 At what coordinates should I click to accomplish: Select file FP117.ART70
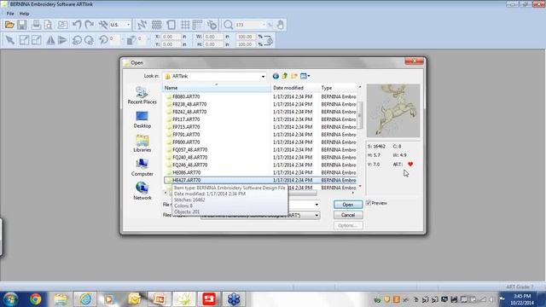coord(186,119)
